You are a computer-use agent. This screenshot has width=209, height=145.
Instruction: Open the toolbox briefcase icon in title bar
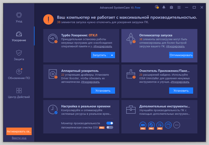click(171, 7)
